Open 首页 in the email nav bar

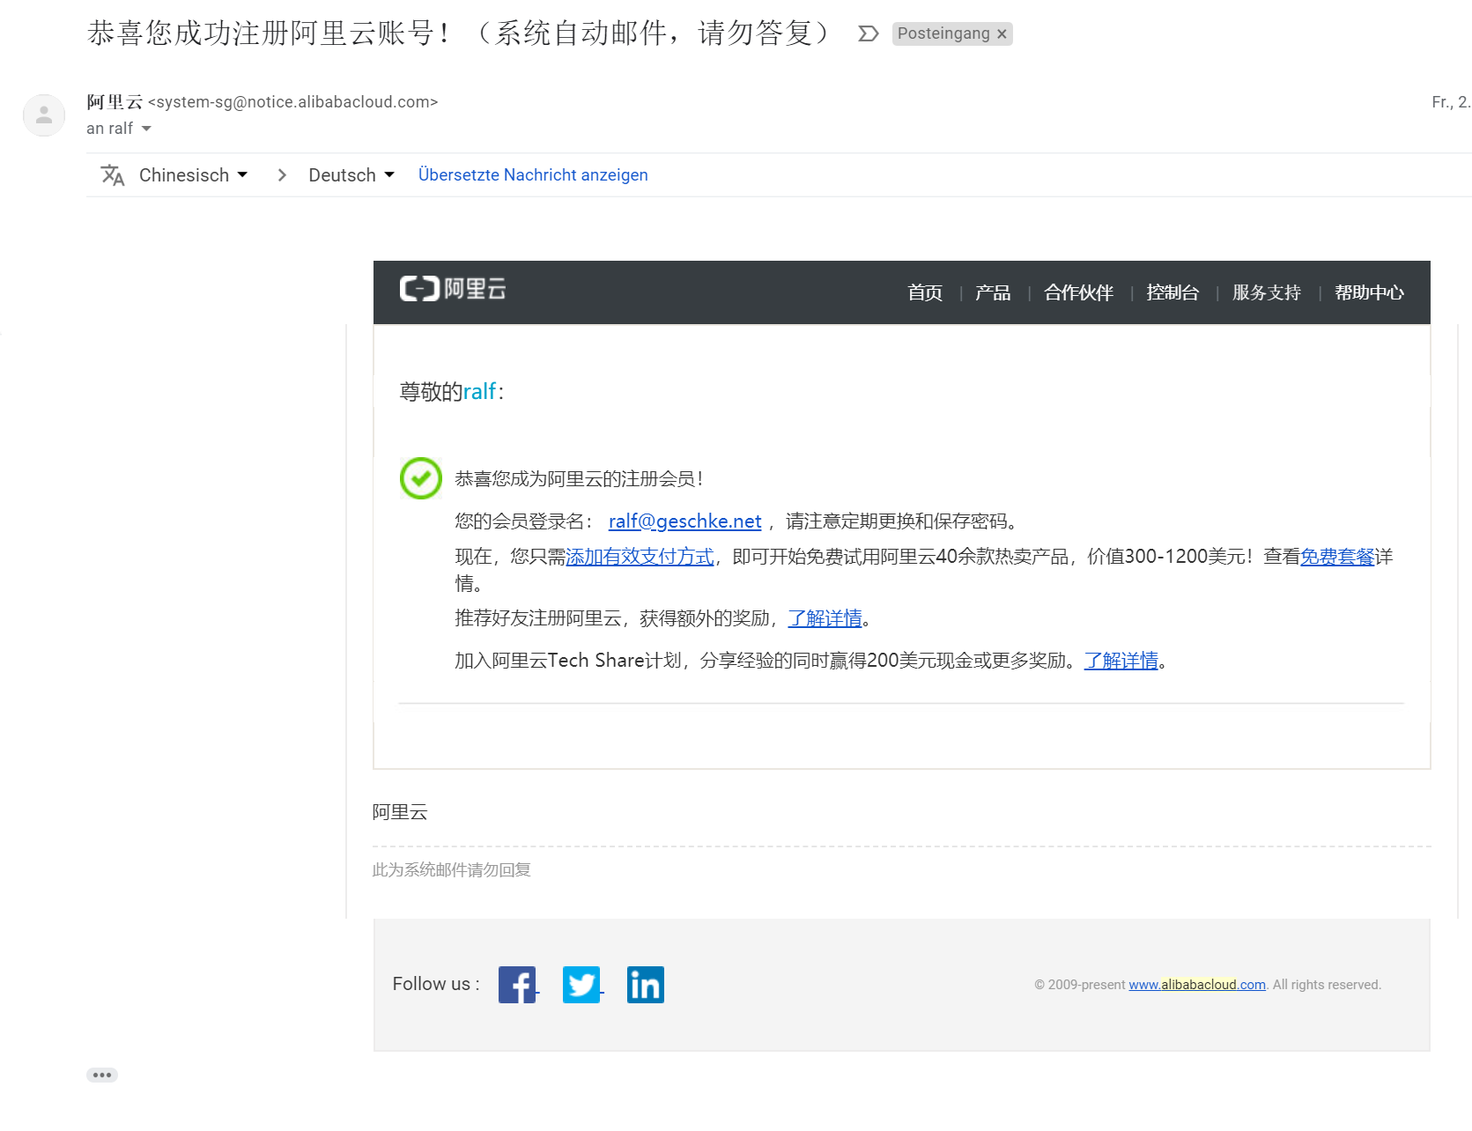pos(925,292)
